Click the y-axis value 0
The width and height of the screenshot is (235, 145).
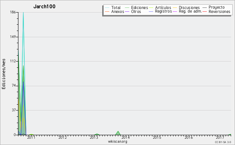coord(15,135)
